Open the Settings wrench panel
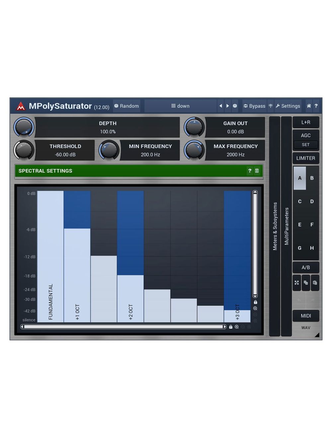Screen dimensions: 332x438 (288, 106)
